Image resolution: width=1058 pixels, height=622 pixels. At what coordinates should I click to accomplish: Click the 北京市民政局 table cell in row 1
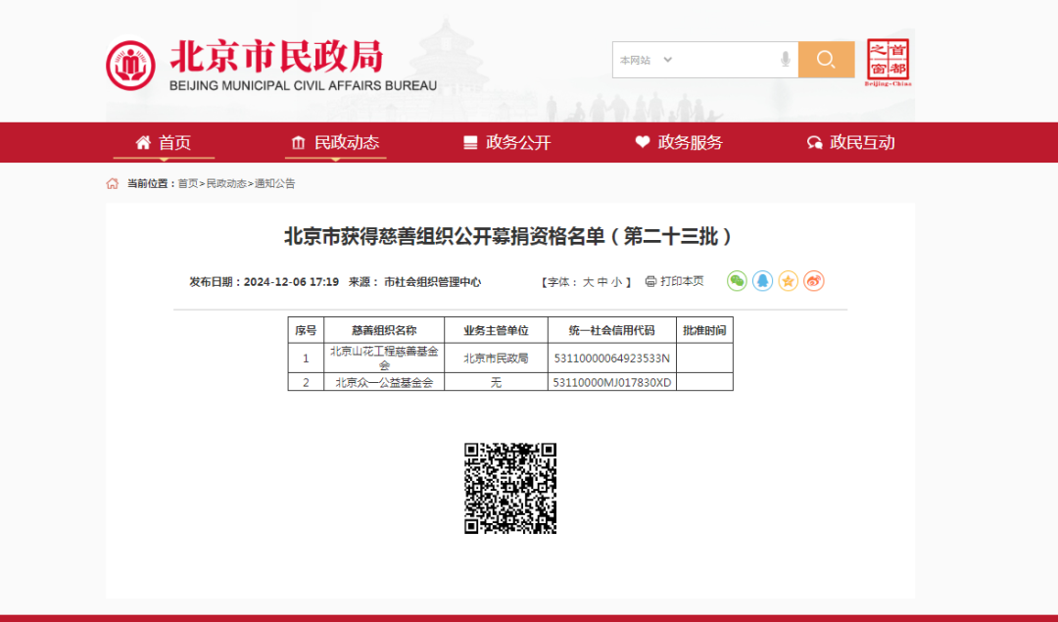[496, 359]
